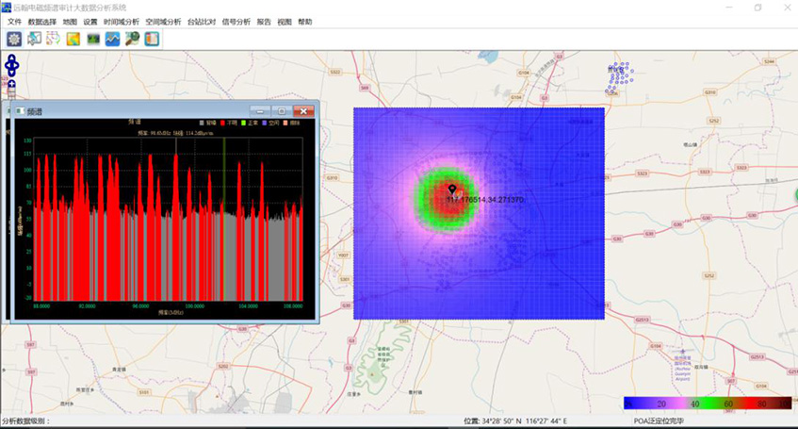Image resolution: width=798 pixels, height=429 pixels.
Task: Click the location pin marker on heatmap
Action: [452, 191]
